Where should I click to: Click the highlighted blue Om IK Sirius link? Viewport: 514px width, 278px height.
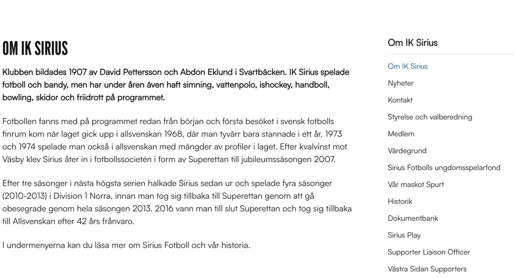(408, 66)
